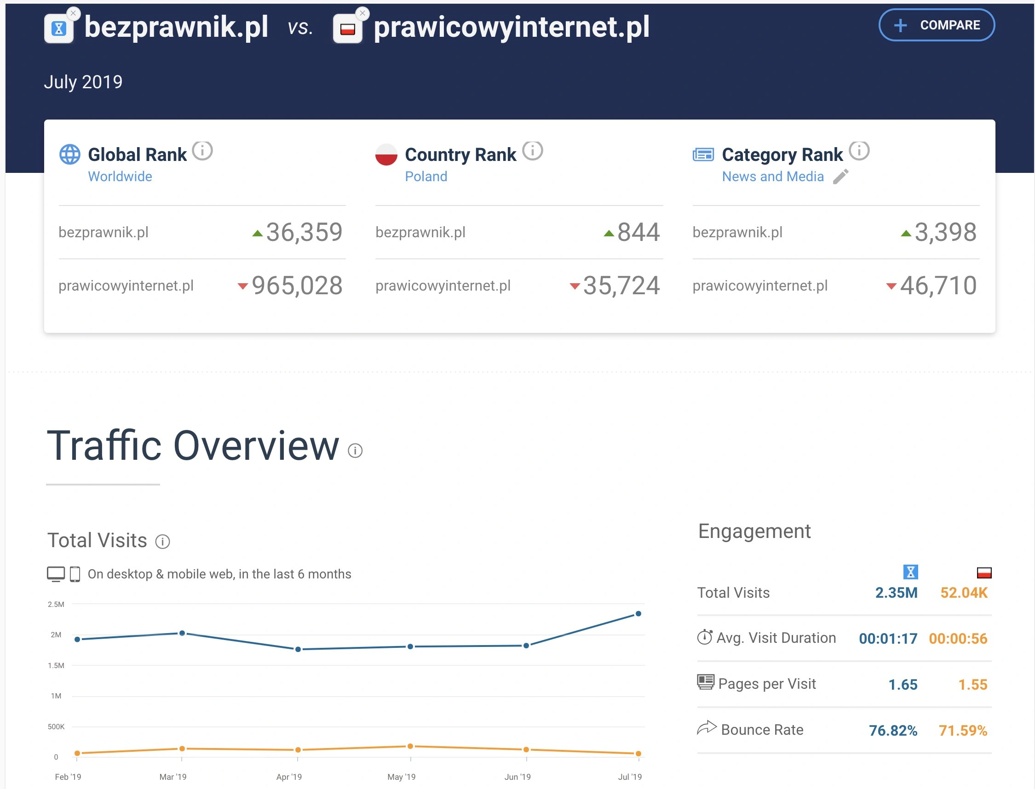Select the Jun '19 blue data point
Screen dimensions: 1035x789
tap(526, 646)
